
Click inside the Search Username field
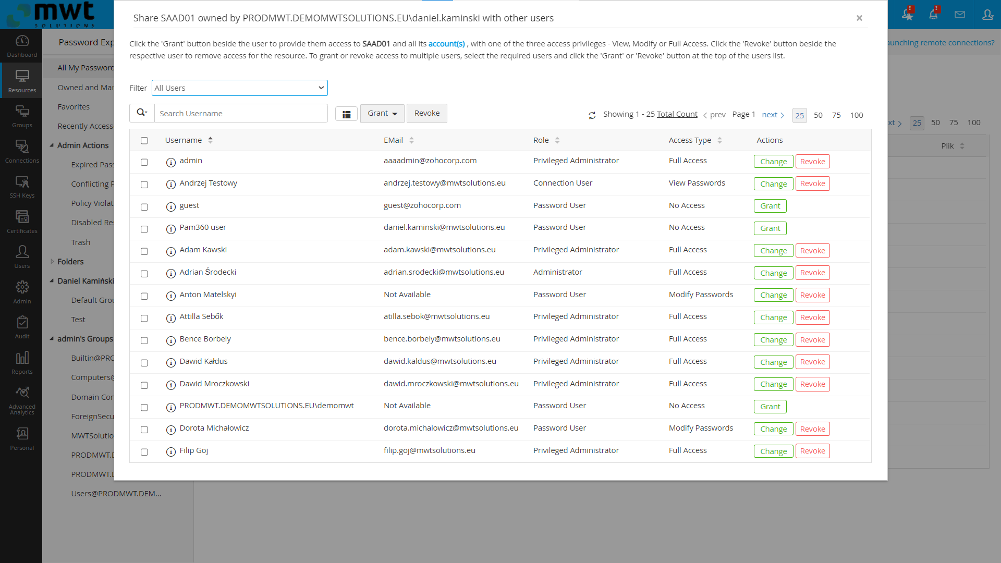click(241, 113)
